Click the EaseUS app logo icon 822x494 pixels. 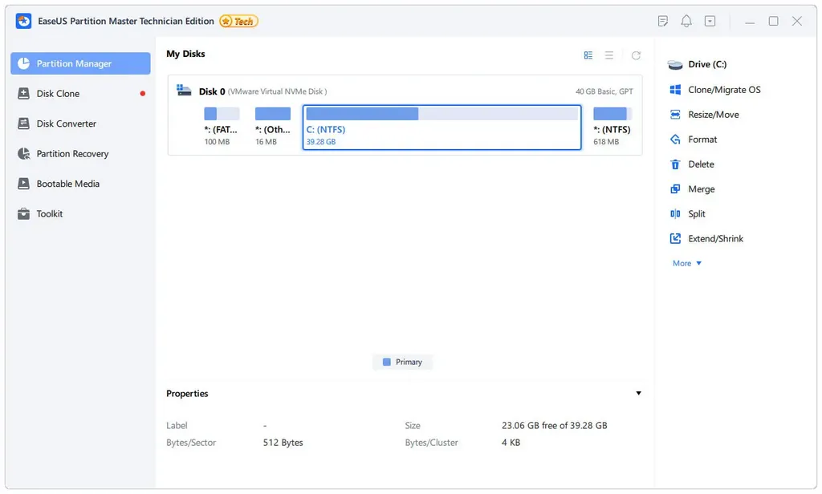23,21
